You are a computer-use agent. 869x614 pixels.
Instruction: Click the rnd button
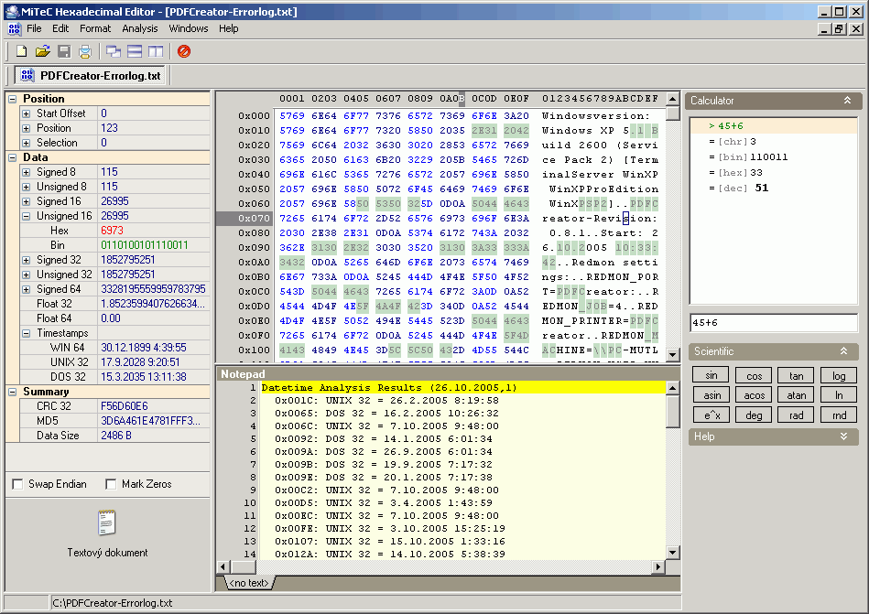(x=839, y=415)
